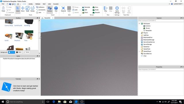The width and height of the screenshot is (184, 104).
Task: Click the Paste icon
Action: [3, 9]
